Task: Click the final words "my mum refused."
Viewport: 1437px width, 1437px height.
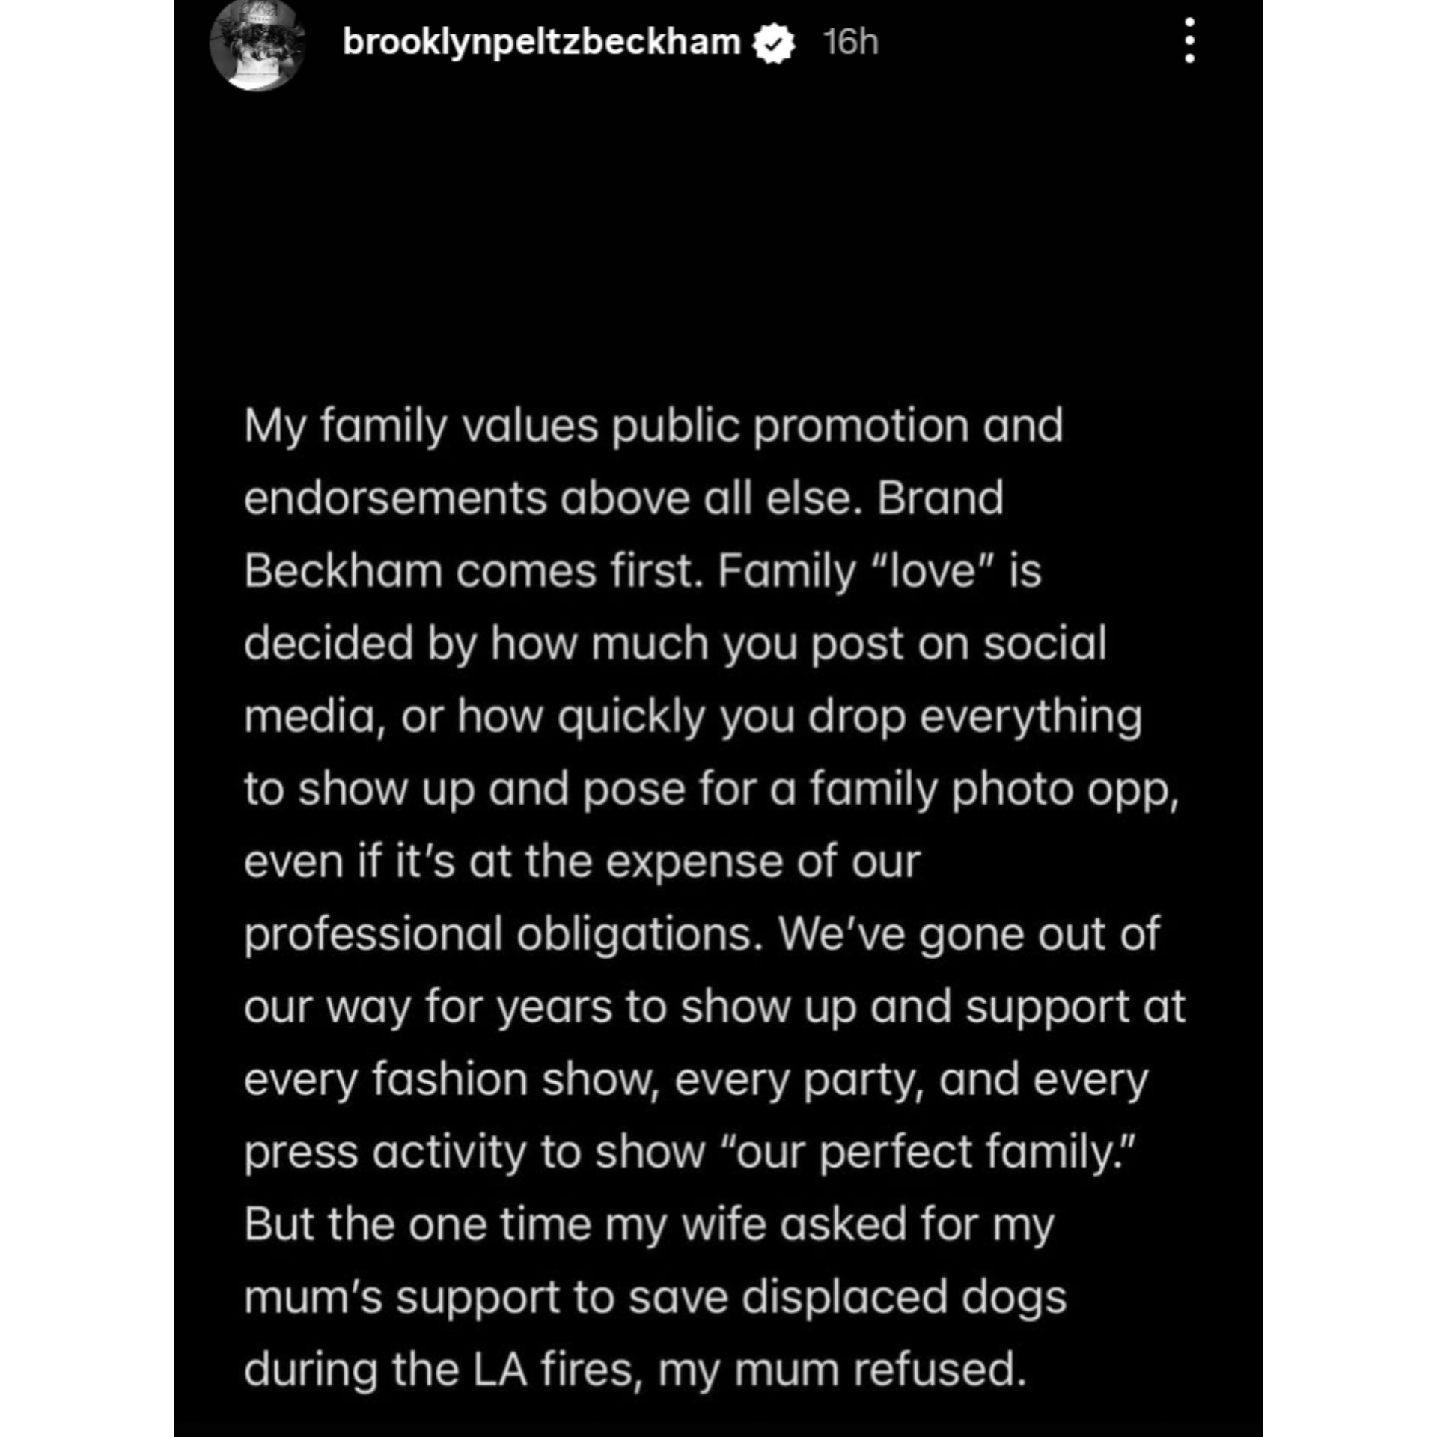Action: point(841,1370)
